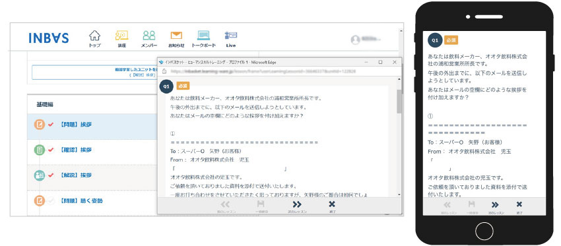Image resolution: width=561 pixels, height=246 pixels.
Task: Click red checkmark on 【確認】挨拶 row
Action: [51, 150]
